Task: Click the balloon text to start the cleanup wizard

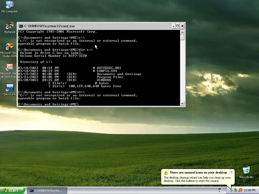Action: click(197, 179)
